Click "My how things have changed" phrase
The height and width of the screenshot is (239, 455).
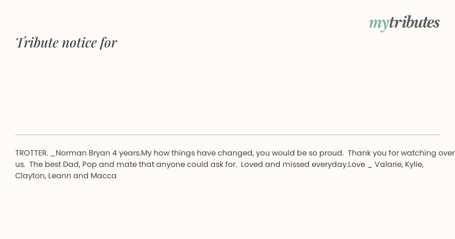pos(197,153)
